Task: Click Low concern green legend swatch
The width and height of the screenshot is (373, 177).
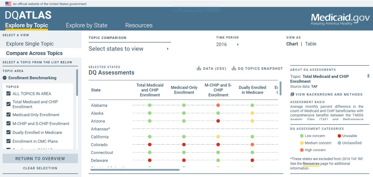Action: [302, 136]
